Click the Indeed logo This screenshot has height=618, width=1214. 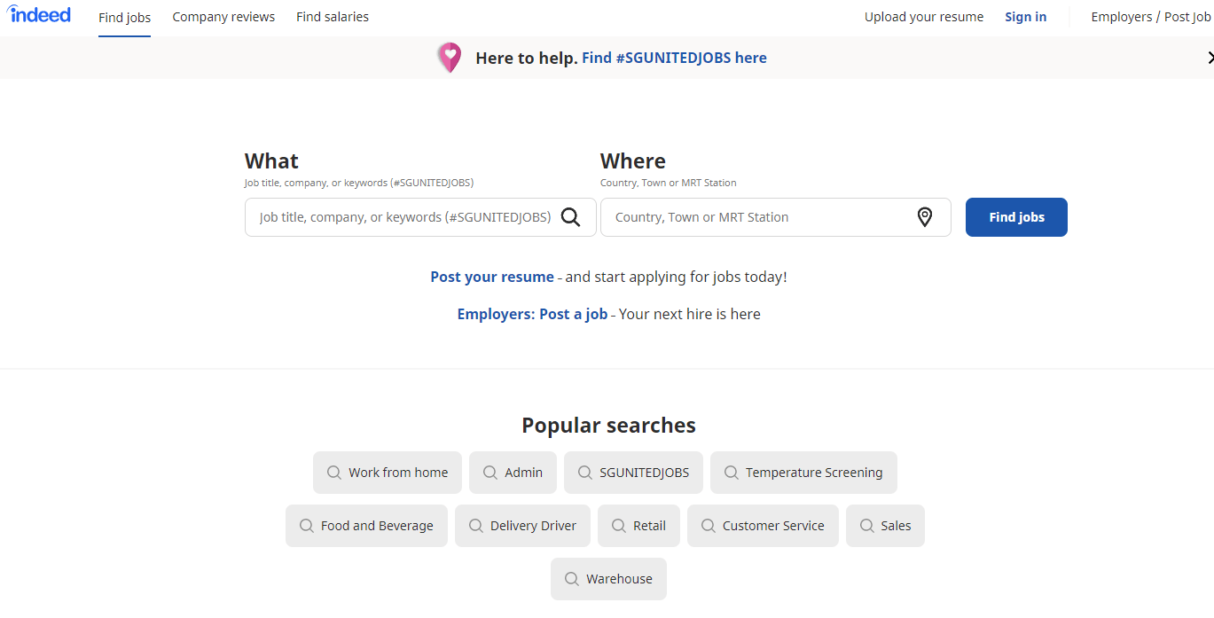[40, 15]
